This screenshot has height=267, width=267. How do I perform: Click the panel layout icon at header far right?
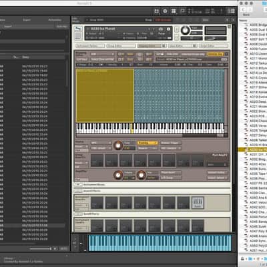pyautogui.click(x=231, y=11)
